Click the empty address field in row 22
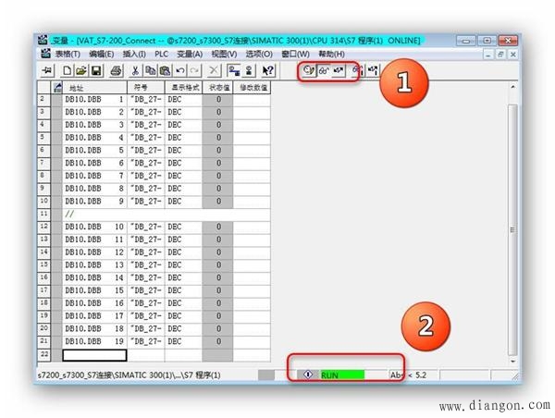The image size is (555, 418). pyautogui.click(x=94, y=355)
